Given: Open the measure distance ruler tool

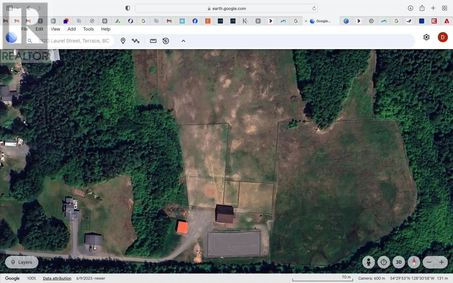Looking at the screenshot, I should pos(153,41).
